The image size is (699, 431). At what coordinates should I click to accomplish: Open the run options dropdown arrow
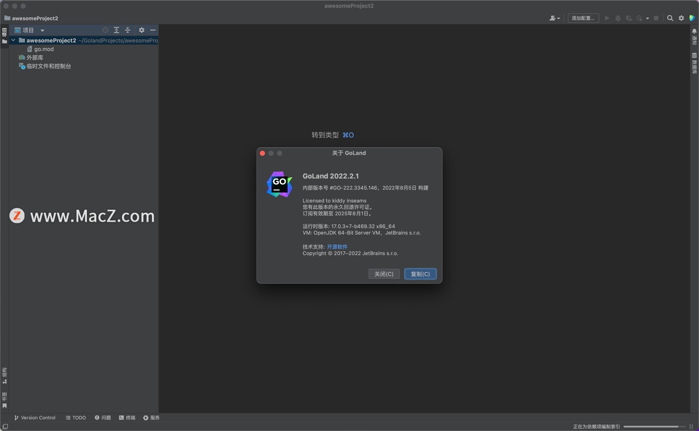click(647, 18)
